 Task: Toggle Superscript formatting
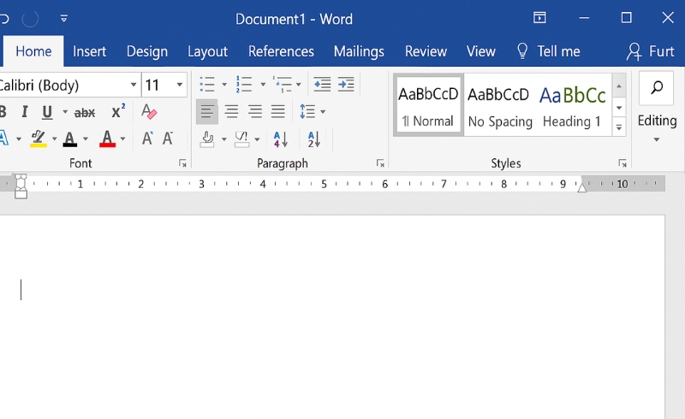click(x=118, y=111)
